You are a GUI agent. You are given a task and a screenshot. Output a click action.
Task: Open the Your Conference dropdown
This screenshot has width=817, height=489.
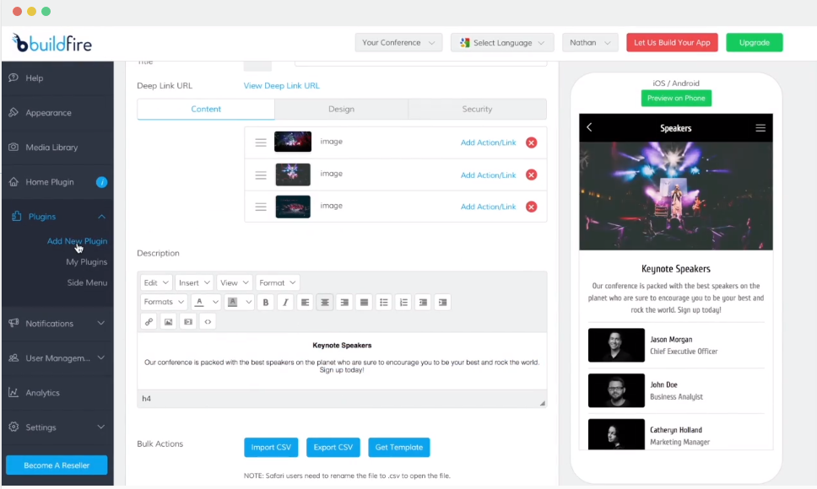[398, 43]
